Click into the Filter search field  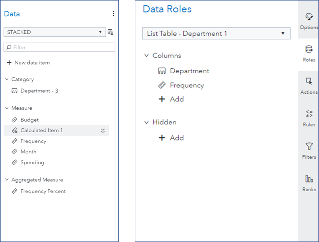click(x=59, y=47)
